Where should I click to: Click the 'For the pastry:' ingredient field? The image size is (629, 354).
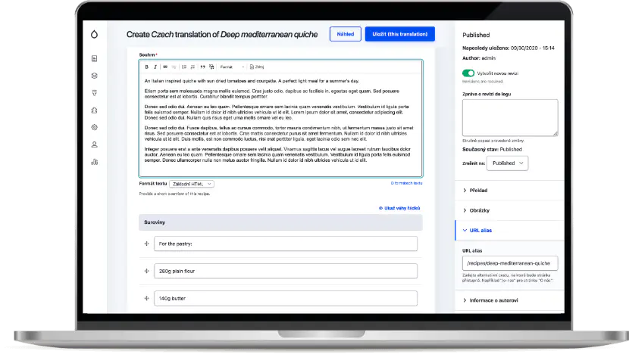(286, 244)
